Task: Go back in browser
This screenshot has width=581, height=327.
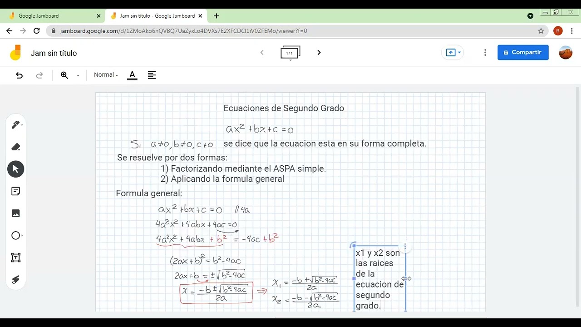Action: (x=10, y=31)
